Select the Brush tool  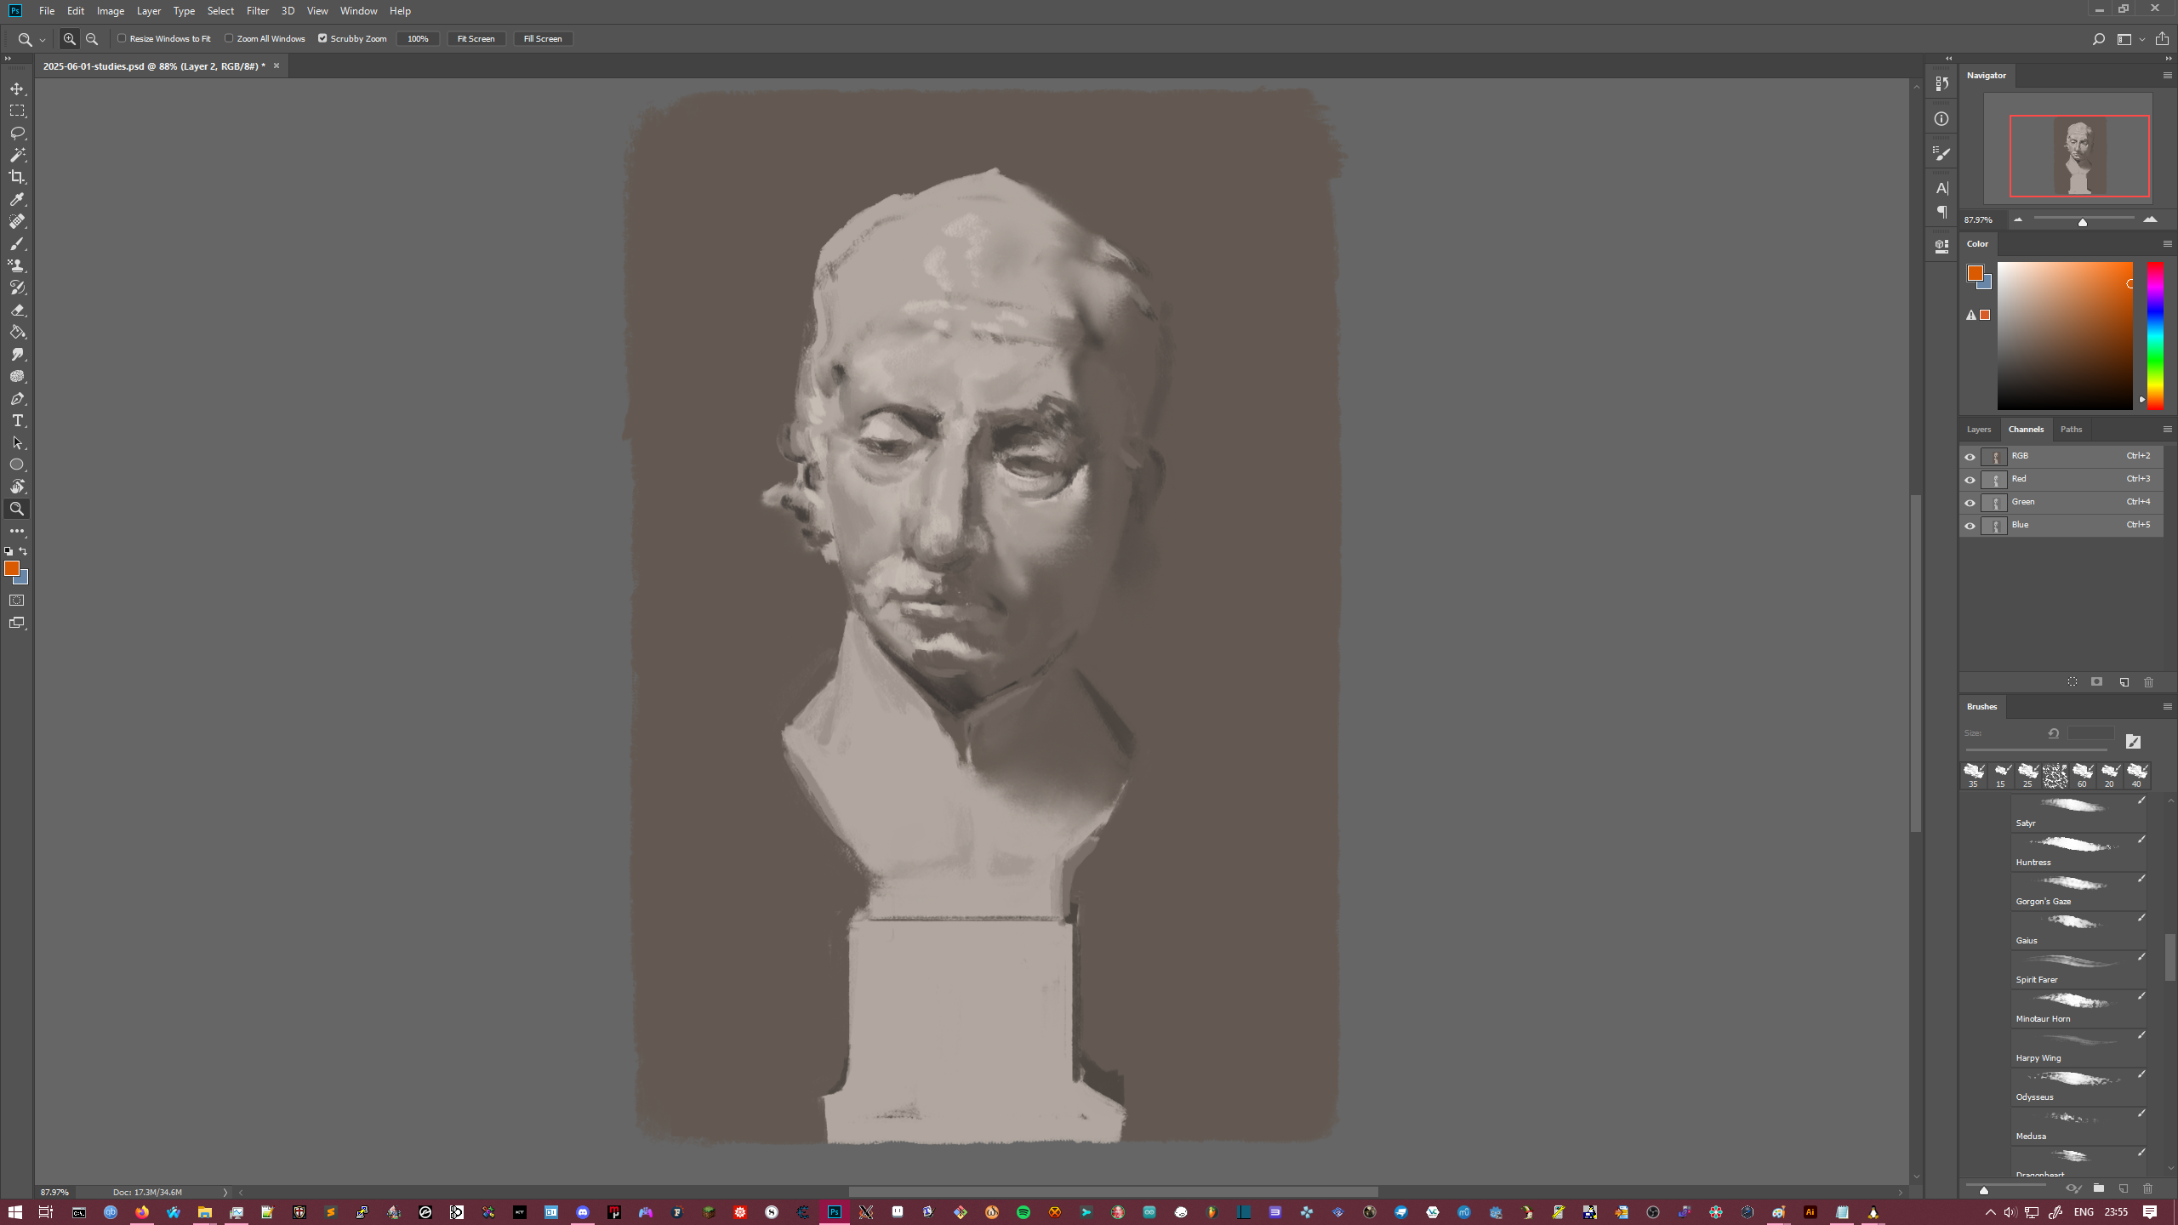pos(17,243)
